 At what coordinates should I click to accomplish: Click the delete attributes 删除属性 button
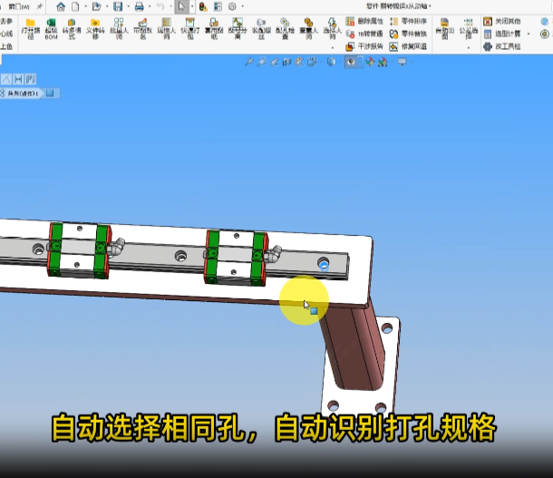tap(364, 21)
